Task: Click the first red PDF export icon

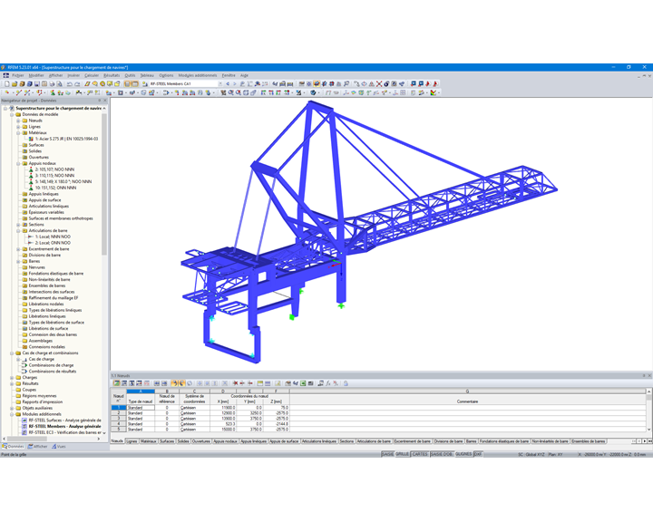Action: point(428,83)
